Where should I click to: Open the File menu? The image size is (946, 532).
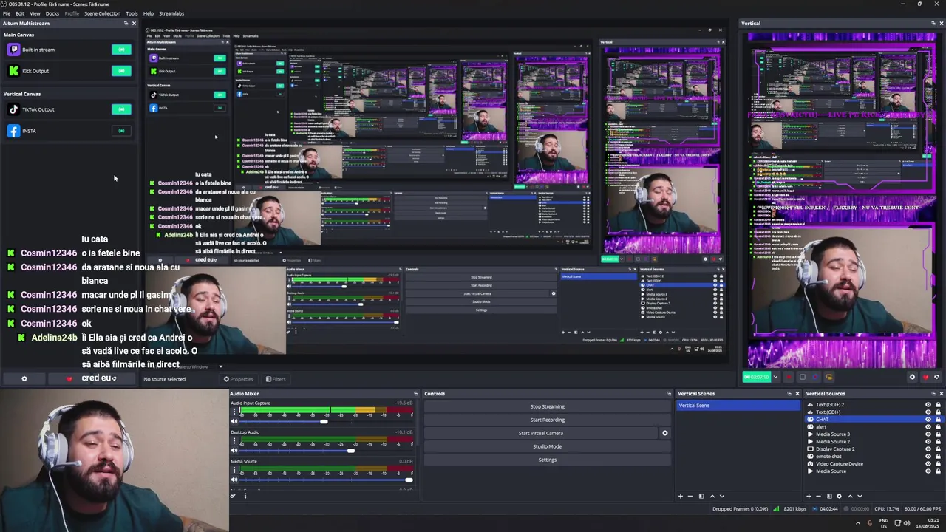coord(7,13)
